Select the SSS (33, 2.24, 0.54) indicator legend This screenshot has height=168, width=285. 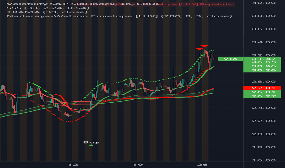coord(48,8)
